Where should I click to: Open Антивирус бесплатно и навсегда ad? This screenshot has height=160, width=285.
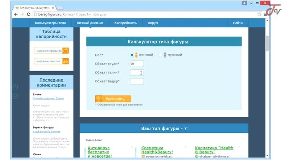100,152
